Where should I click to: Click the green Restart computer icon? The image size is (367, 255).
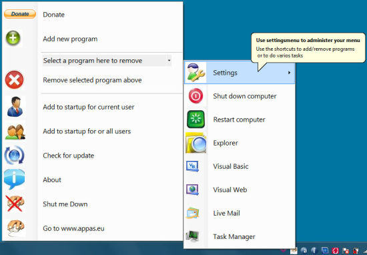tap(196, 119)
